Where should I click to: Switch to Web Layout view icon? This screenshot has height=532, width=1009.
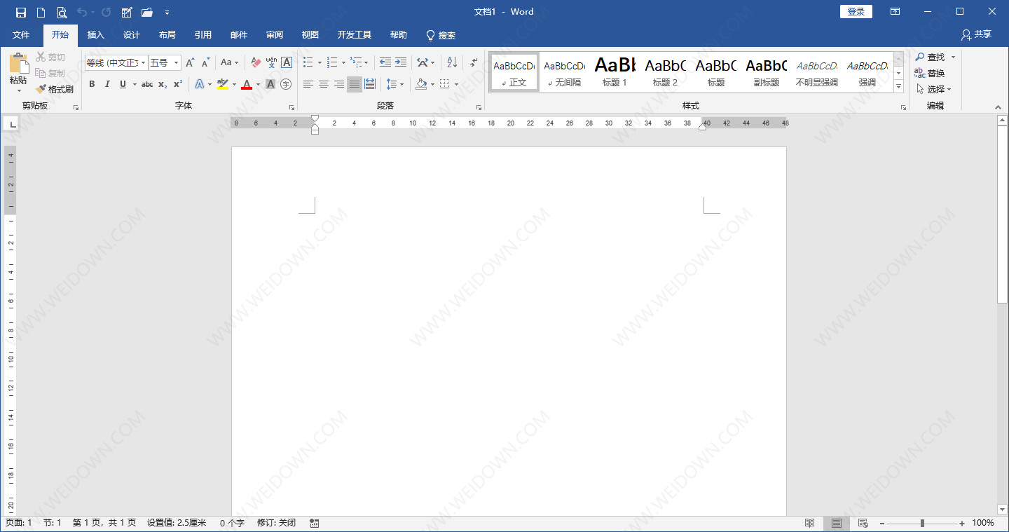pyautogui.click(x=863, y=523)
